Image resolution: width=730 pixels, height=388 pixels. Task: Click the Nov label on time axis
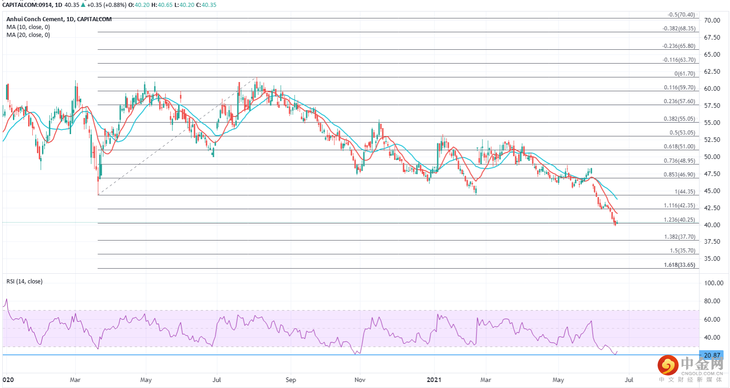(x=360, y=380)
